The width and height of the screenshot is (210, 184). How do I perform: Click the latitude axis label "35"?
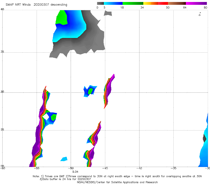click(x=2, y=52)
